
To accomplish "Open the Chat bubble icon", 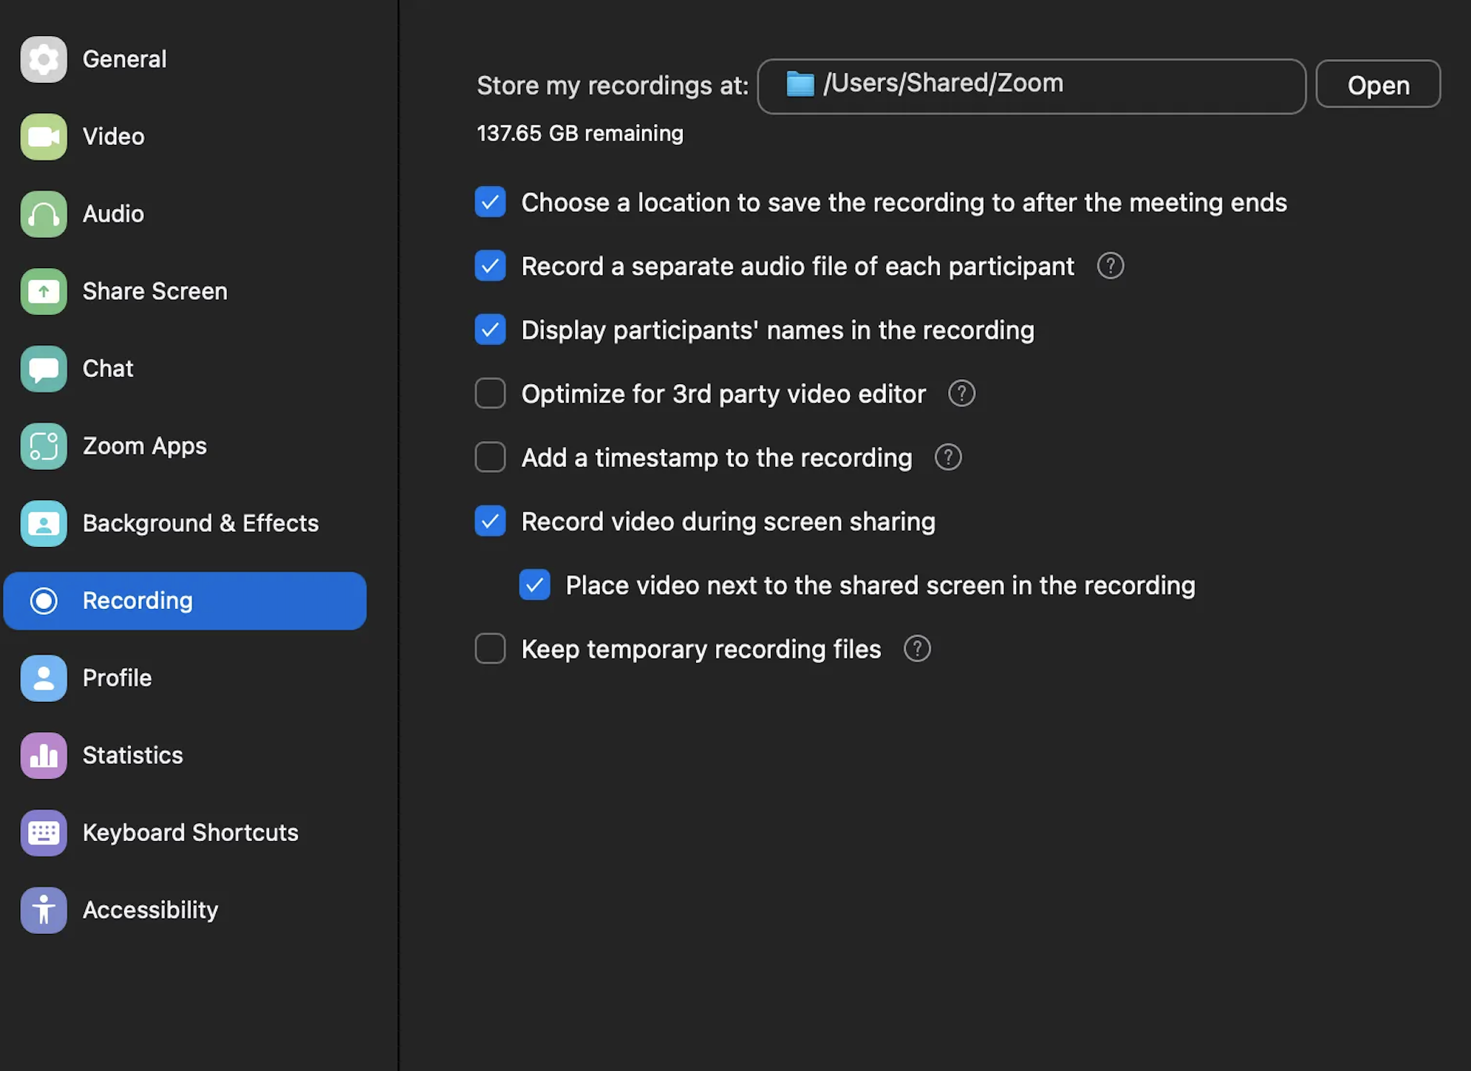I will [x=43, y=369].
